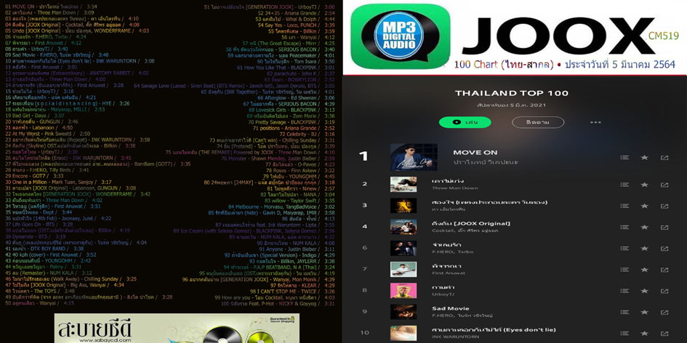Image resolution: width=687 pixels, height=343 pixels.
Task: Open the UrboyTJ track 8 thumbnail
Action: tap(403, 291)
